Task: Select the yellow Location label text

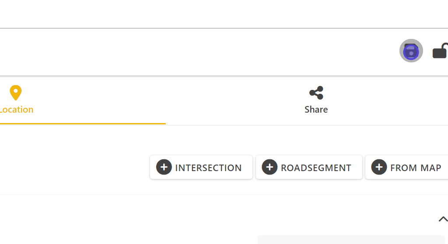Action: click(17, 110)
